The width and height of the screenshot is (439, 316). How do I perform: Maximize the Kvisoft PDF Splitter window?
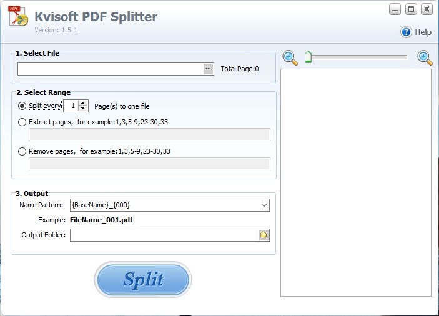point(411,9)
